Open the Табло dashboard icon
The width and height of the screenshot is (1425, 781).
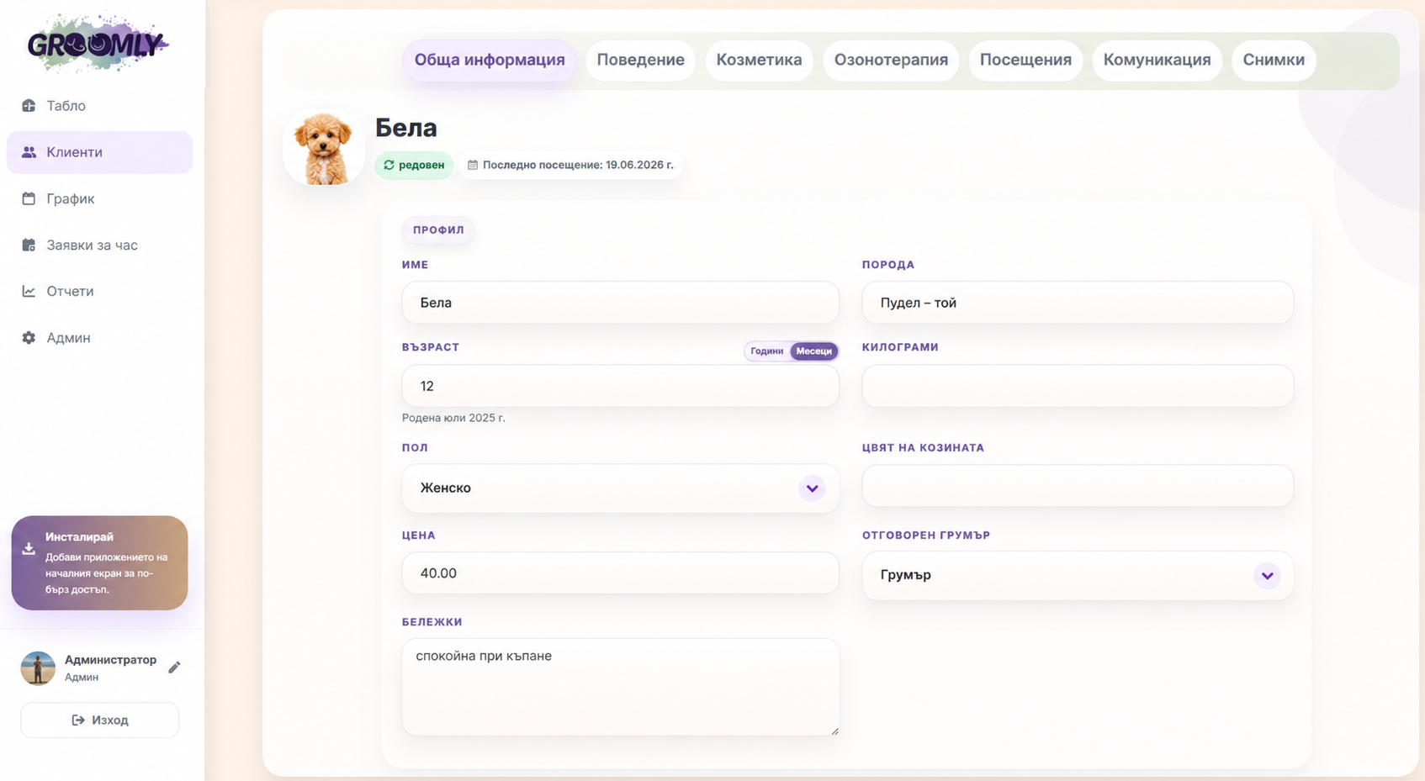(x=29, y=106)
